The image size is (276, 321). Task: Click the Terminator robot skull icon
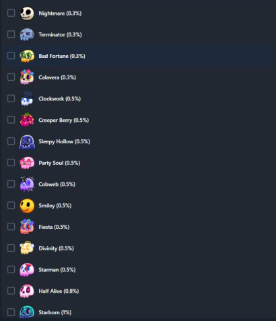click(27, 34)
